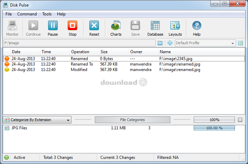This screenshot has width=248, height=164.
Task: Stop monitoring with the Stop icon
Action: 72,26
